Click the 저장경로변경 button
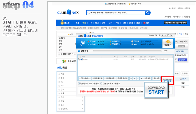Viewport: 196px width, 114px height. click(122, 78)
